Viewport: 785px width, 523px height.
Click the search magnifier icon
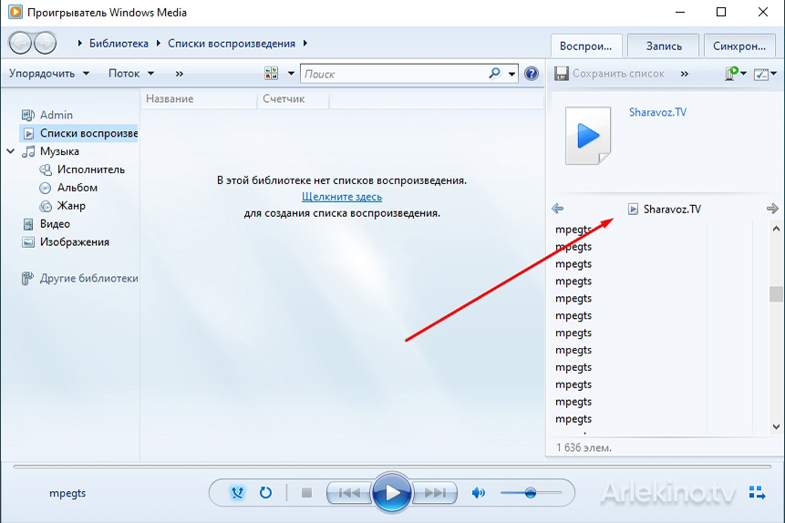point(494,74)
